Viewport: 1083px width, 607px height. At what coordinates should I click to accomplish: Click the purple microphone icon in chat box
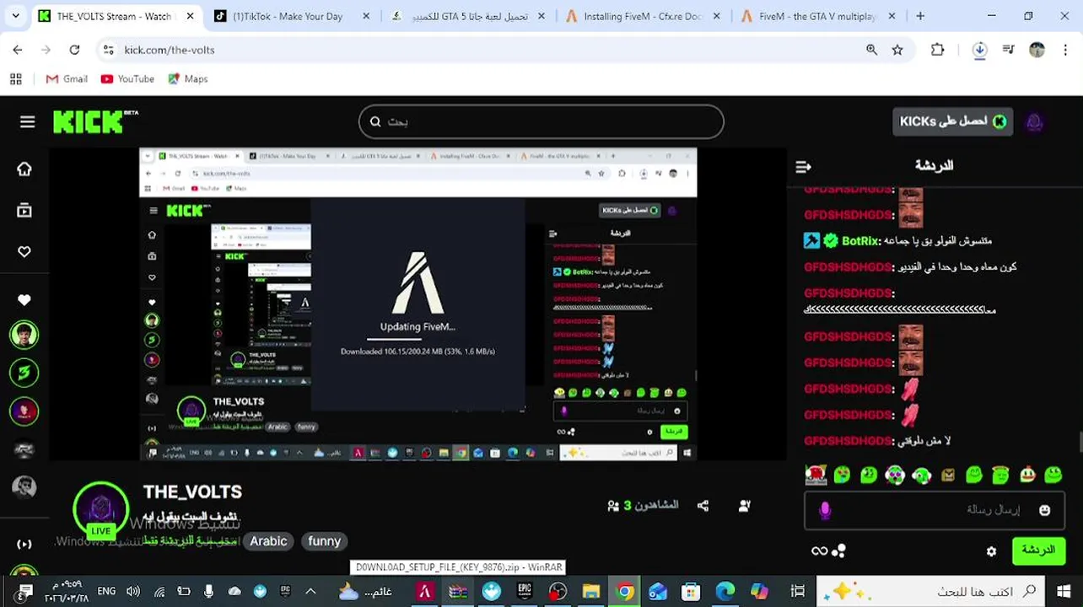825,510
